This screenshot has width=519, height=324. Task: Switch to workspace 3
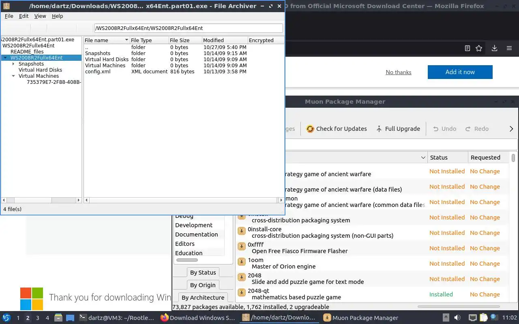[x=37, y=318]
